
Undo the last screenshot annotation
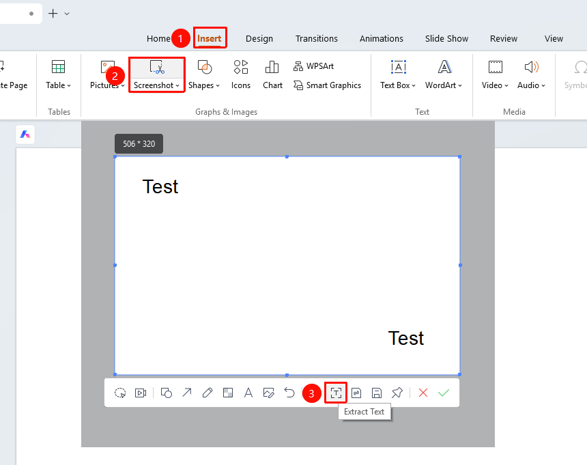(289, 393)
